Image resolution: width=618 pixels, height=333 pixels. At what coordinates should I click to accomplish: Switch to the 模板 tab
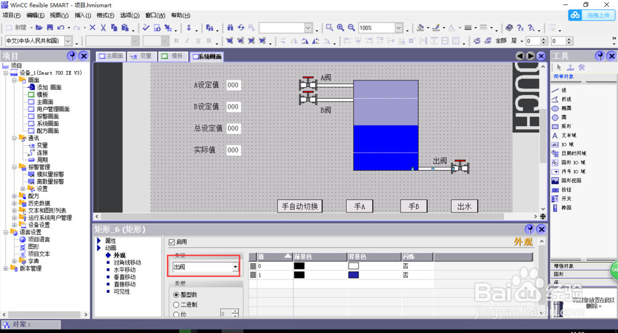tap(172, 56)
